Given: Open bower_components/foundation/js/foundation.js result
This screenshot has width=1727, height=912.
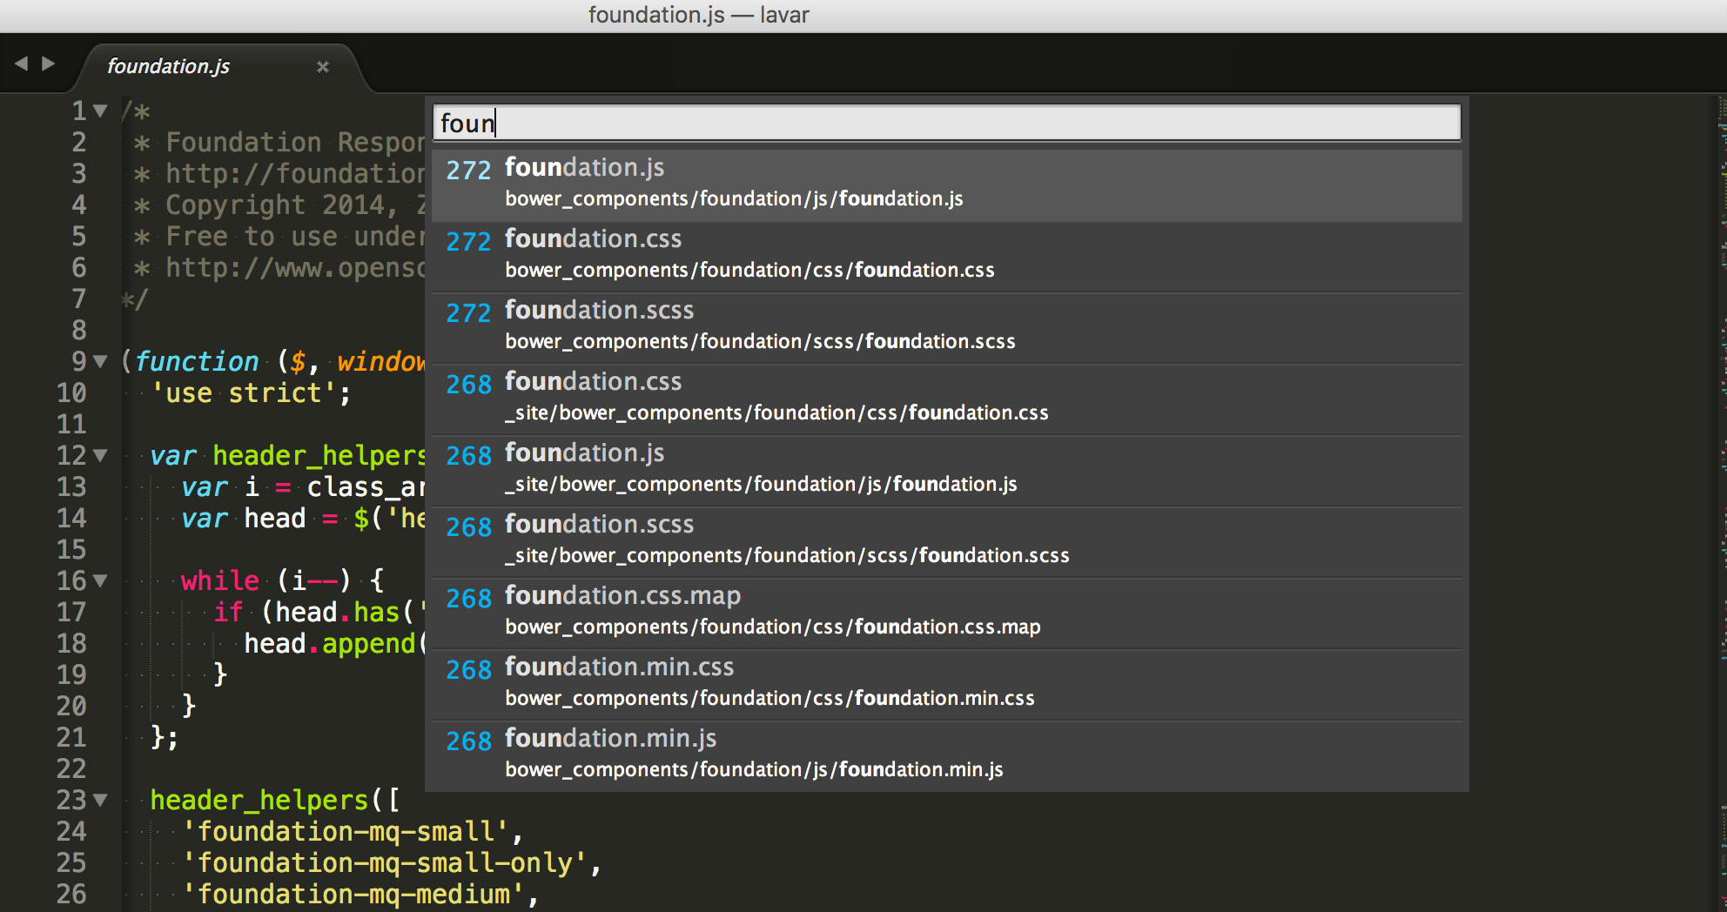Looking at the screenshot, I should (x=947, y=184).
